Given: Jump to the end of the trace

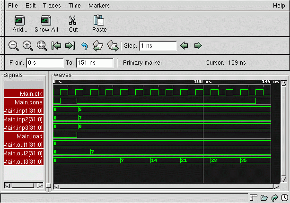Looking at the screenshot, I should point(70,45).
